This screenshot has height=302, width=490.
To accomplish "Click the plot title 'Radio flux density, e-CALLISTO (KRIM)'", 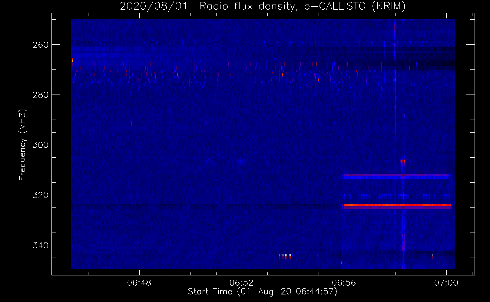I will point(302,6).
